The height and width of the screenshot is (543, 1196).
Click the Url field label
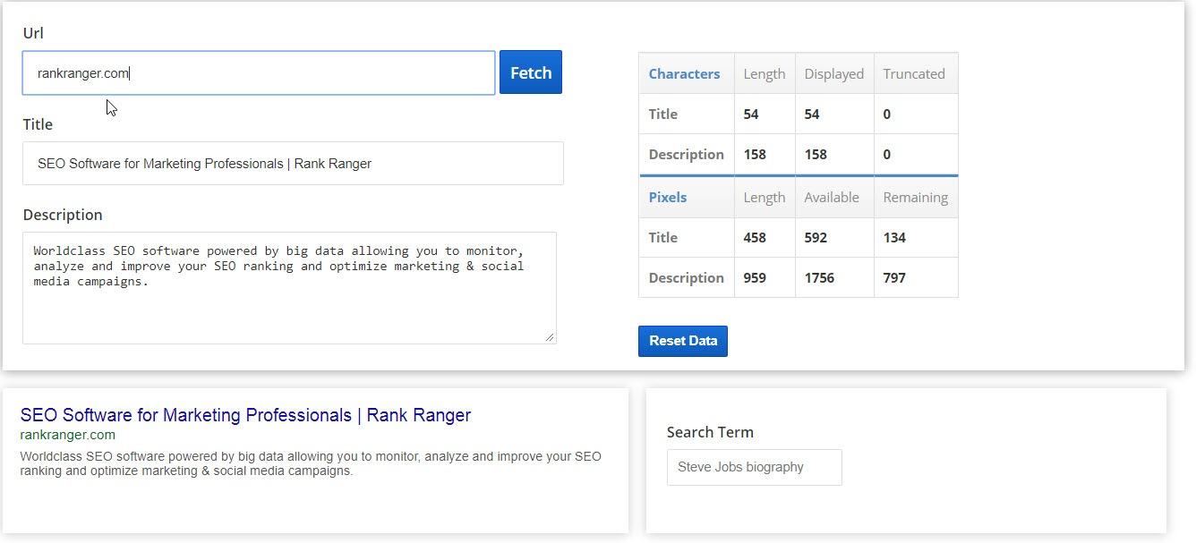tap(33, 33)
